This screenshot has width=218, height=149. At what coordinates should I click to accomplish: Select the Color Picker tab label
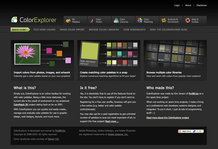(99, 20)
